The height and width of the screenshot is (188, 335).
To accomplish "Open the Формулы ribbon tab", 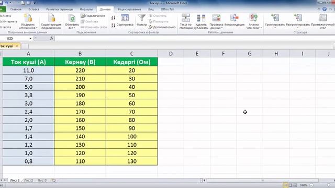I will [86, 9].
